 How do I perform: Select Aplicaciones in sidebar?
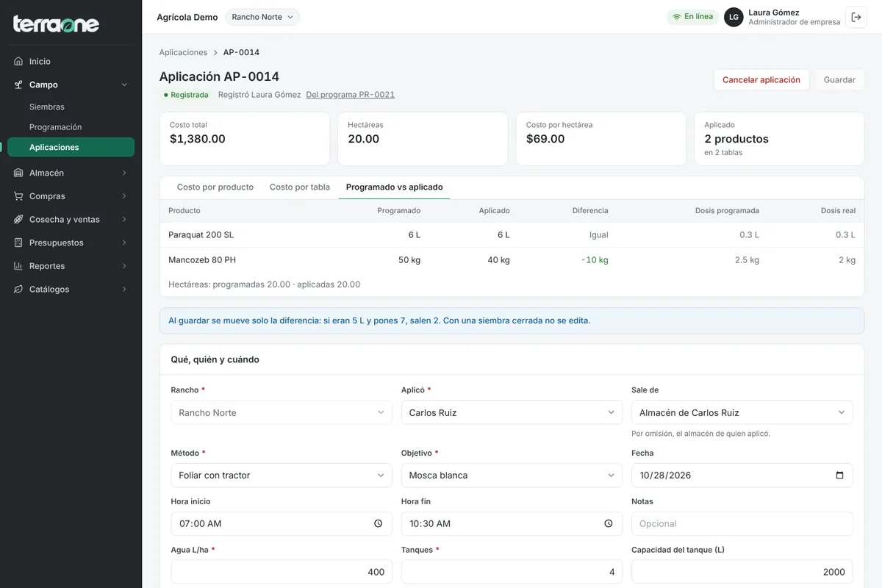(x=71, y=147)
